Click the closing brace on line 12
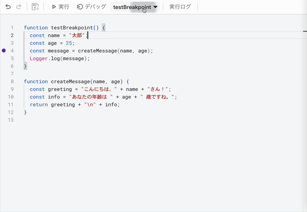Image resolution: width=307 pixels, height=212 pixels. (x=25, y=112)
